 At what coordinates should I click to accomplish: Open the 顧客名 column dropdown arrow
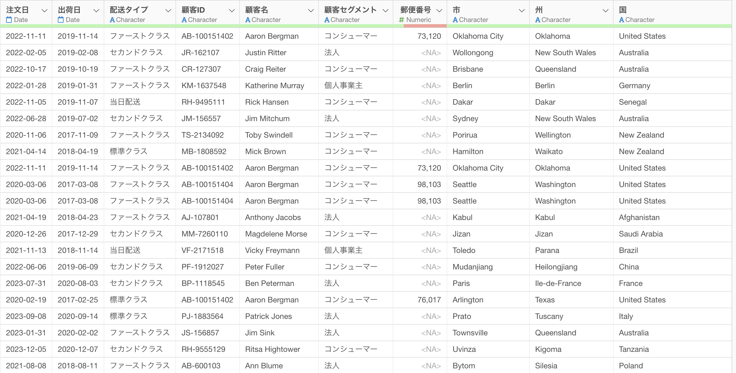pyautogui.click(x=311, y=10)
